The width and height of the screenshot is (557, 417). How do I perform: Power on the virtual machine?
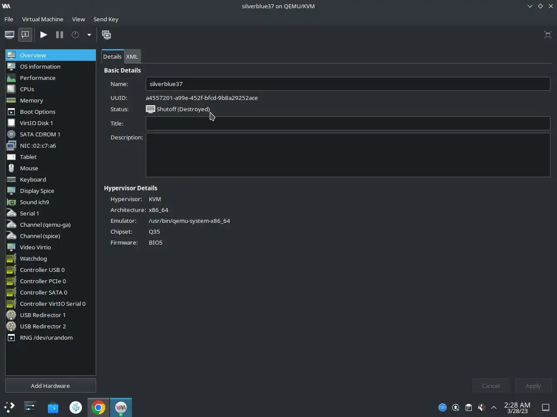pyautogui.click(x=44, y=35)
